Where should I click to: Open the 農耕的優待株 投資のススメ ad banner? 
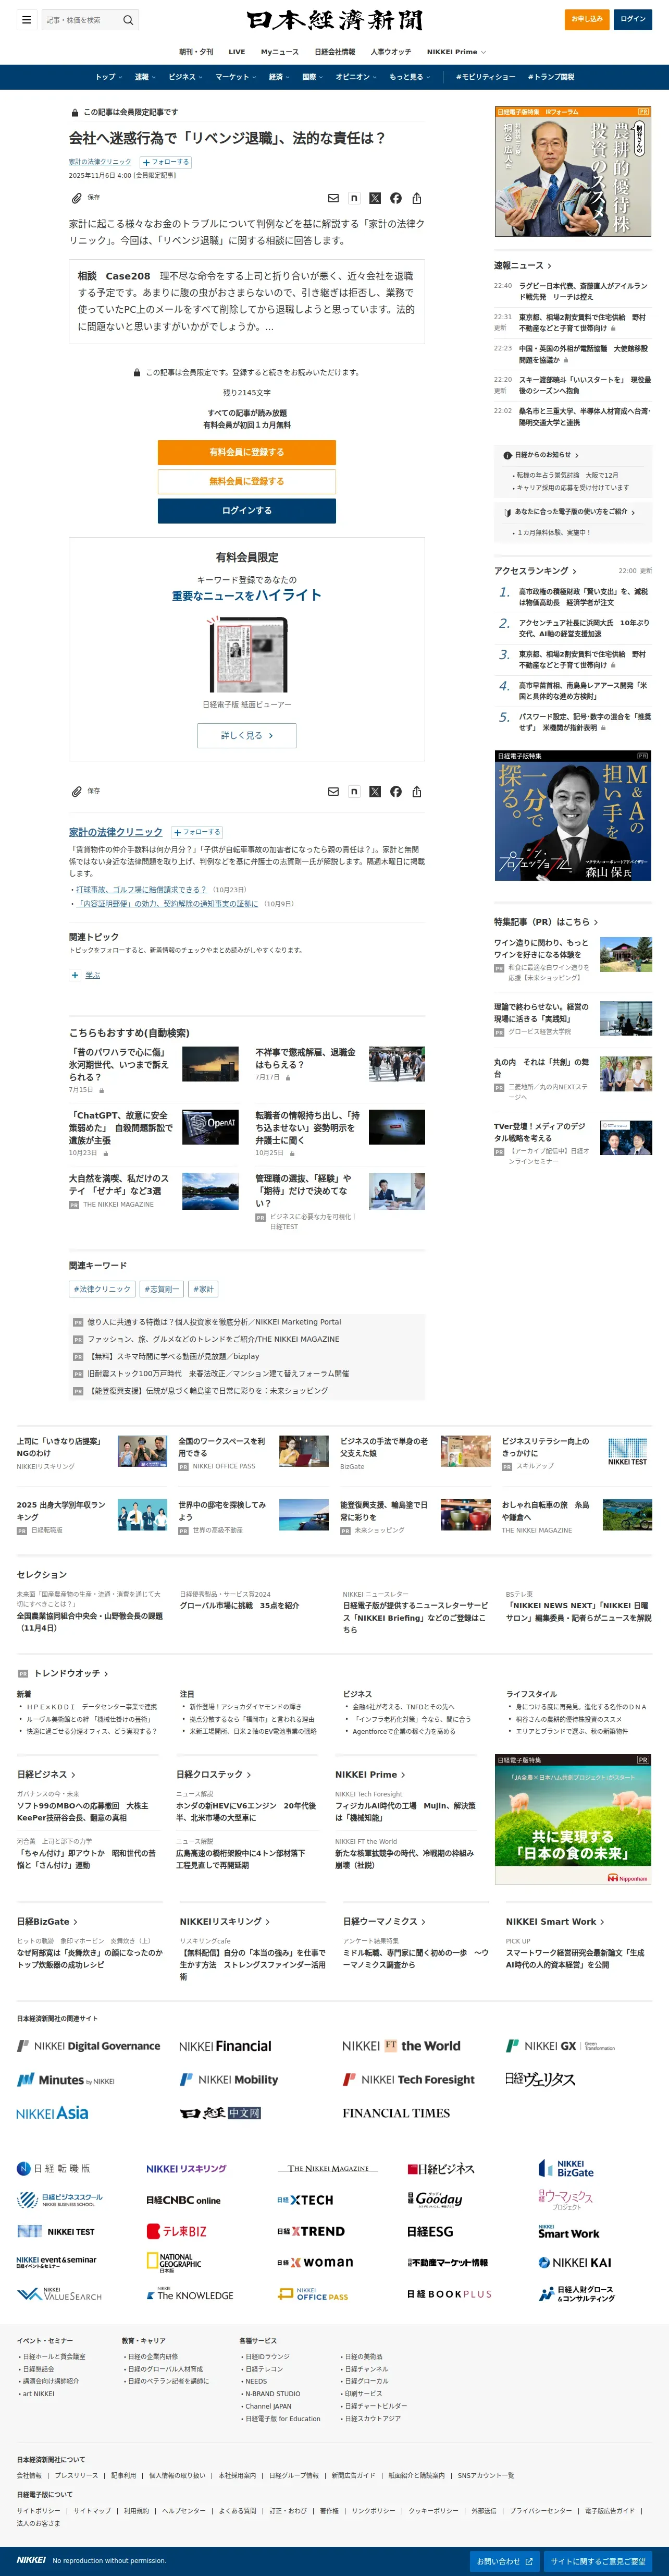[573, 172]
